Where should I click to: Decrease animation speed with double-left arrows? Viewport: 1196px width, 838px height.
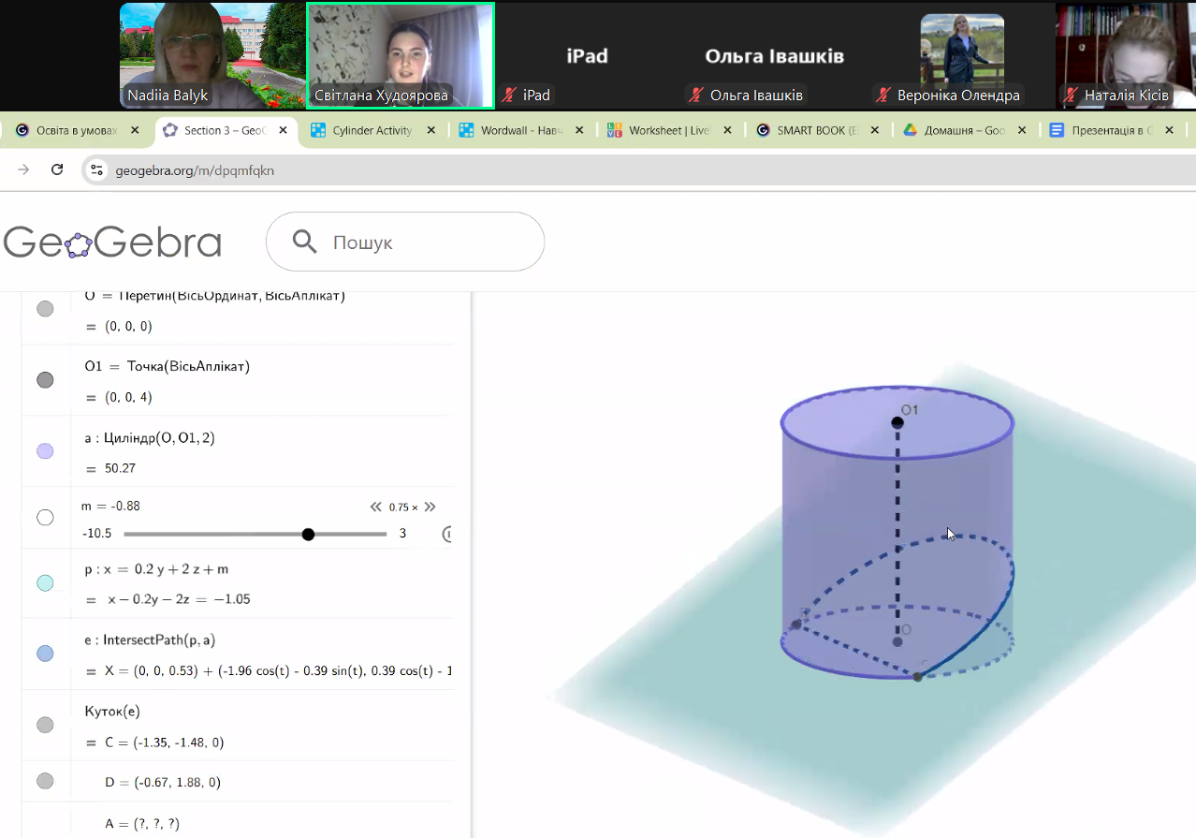(376, 507)
